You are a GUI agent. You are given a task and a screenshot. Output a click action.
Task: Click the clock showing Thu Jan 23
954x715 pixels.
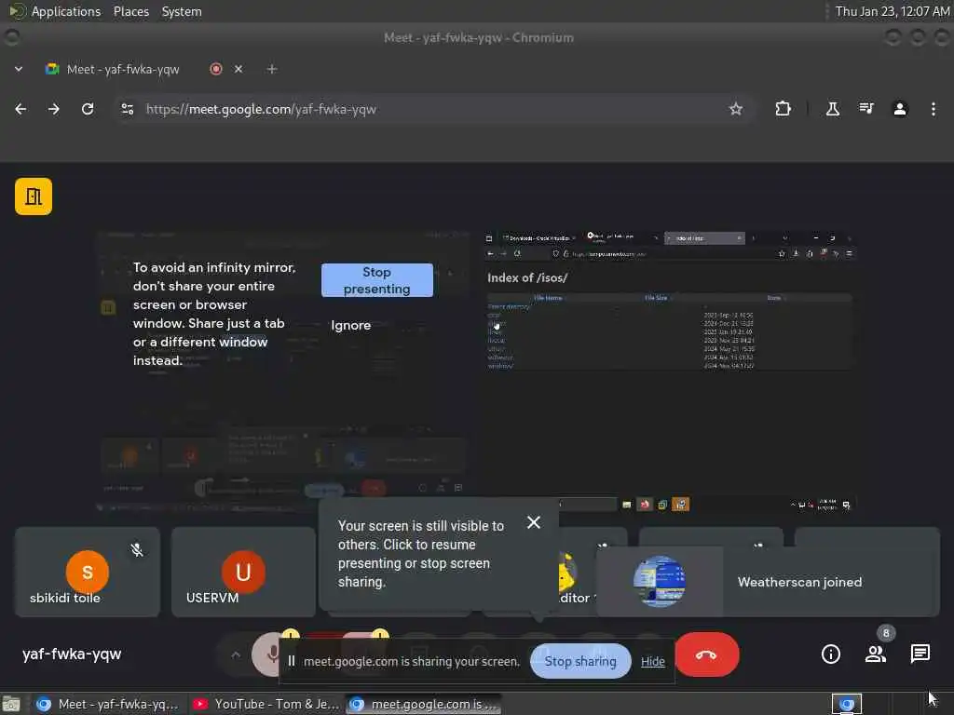[x=892, y=11]
